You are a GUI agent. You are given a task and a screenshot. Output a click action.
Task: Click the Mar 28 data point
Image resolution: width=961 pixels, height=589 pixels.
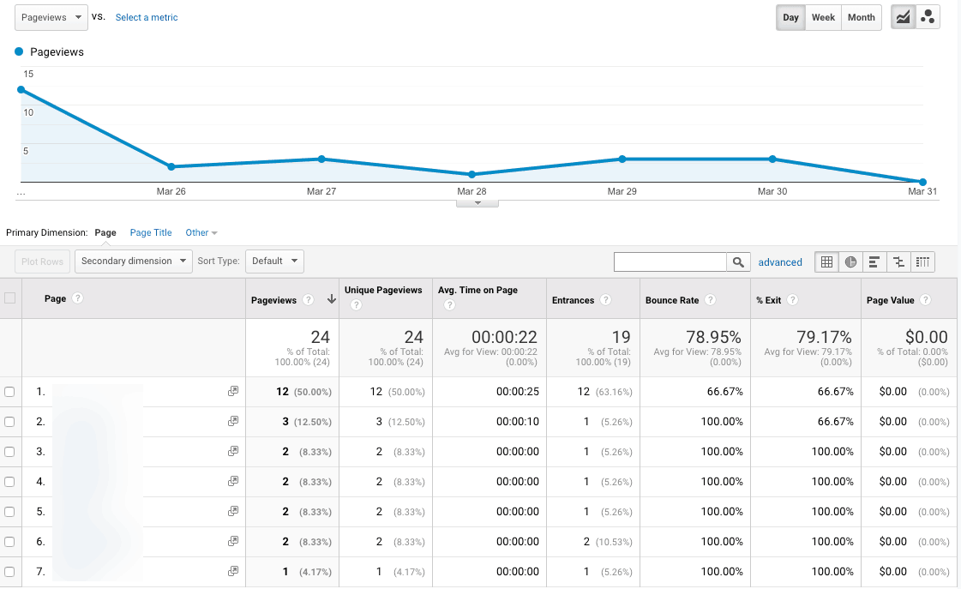(471, 175)
